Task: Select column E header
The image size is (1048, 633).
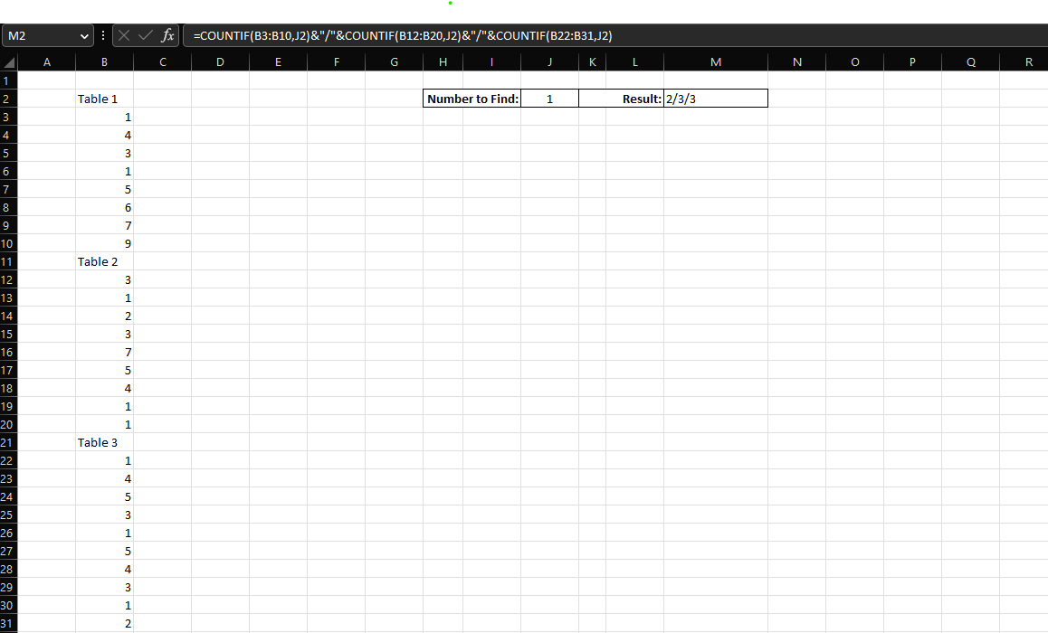Action: point(278,62)
